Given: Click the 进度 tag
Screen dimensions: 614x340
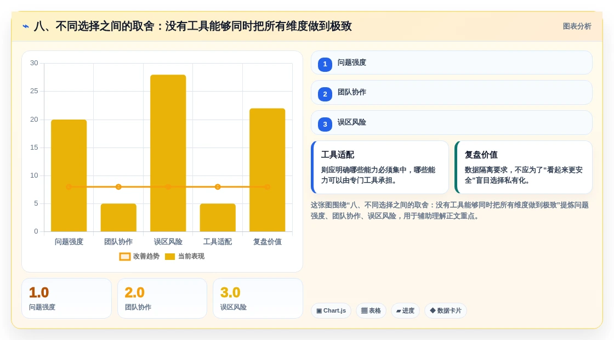Looking at the screenshot, I should click(405, 310).
